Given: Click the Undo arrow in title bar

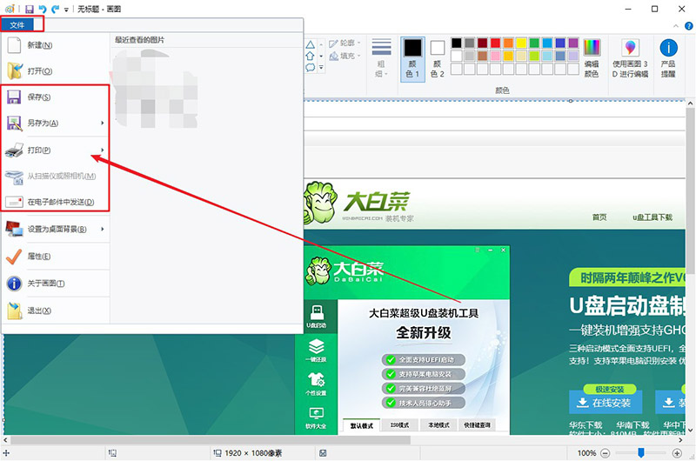Looking at the screenshot, I should (42, 9).
